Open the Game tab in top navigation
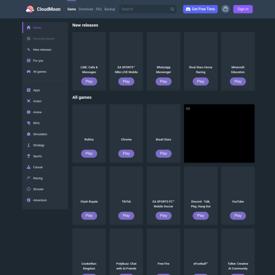The image size is (275, 275). (71, 9)
